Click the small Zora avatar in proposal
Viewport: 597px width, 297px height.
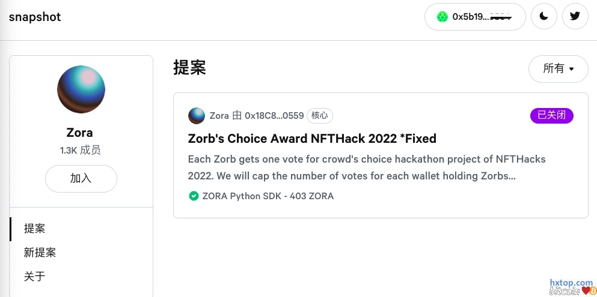coord(197,116)
